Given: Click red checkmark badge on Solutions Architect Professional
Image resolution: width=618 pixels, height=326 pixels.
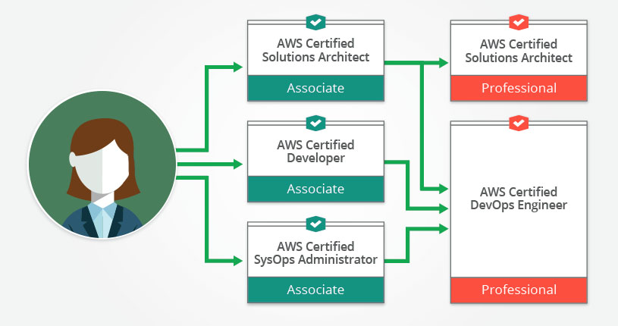Looking at the screenshot, I should [x=519, y=23].
